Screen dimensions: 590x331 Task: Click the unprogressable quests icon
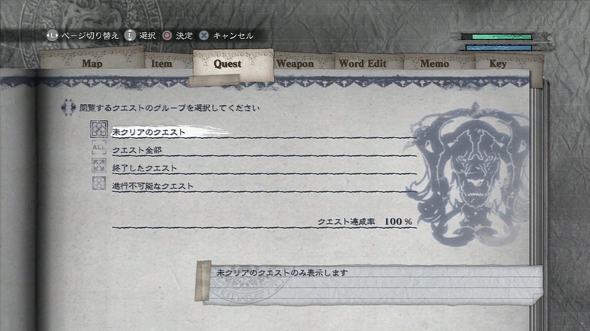(99, 183)
